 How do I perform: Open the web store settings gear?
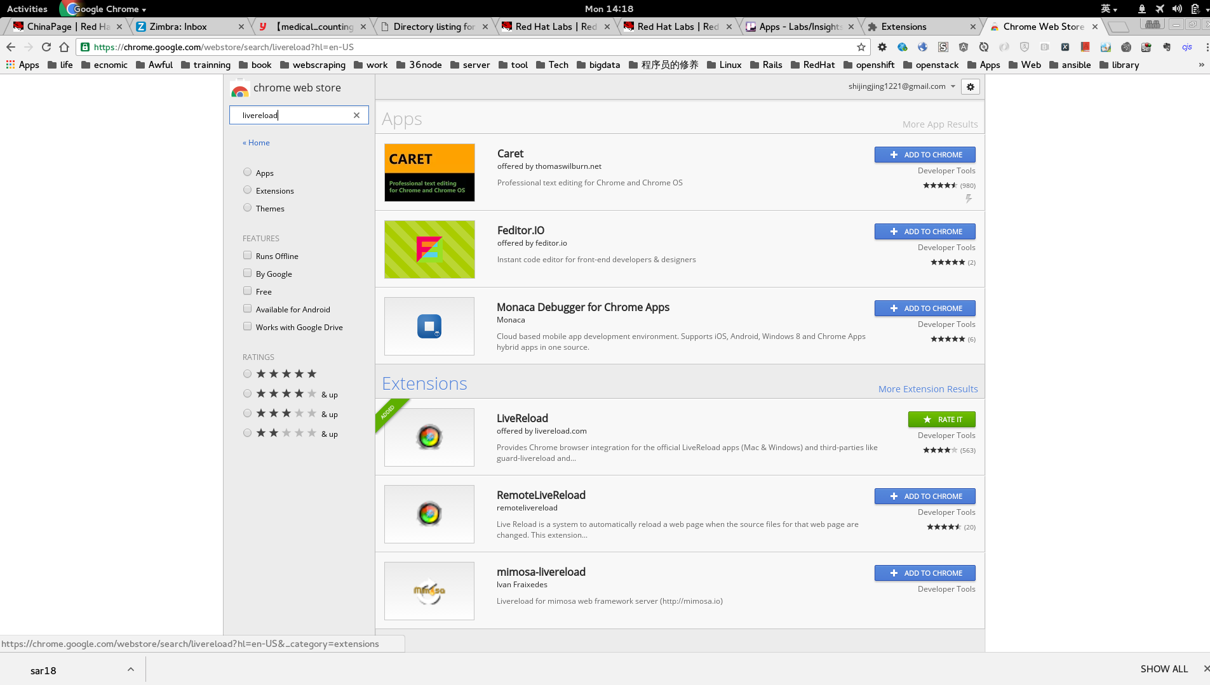coord(971,87)
